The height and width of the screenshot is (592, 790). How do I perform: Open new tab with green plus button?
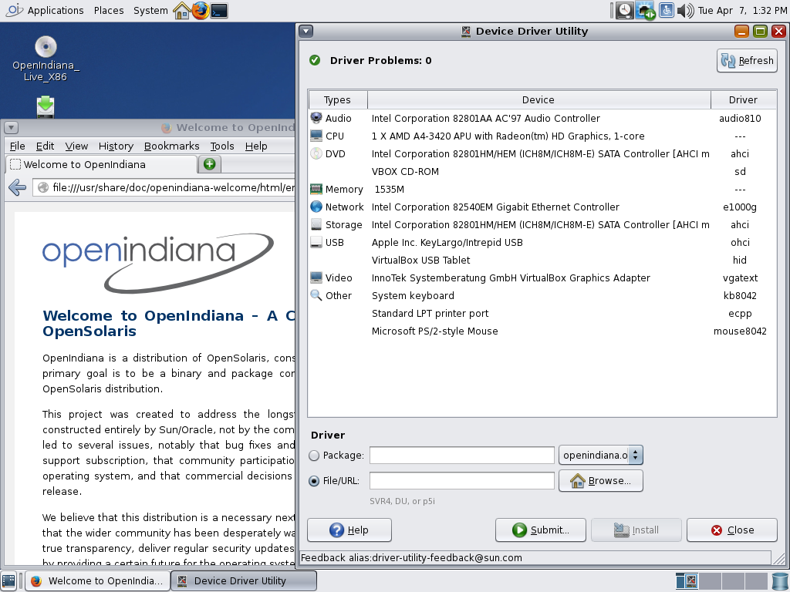click(210, 164)
